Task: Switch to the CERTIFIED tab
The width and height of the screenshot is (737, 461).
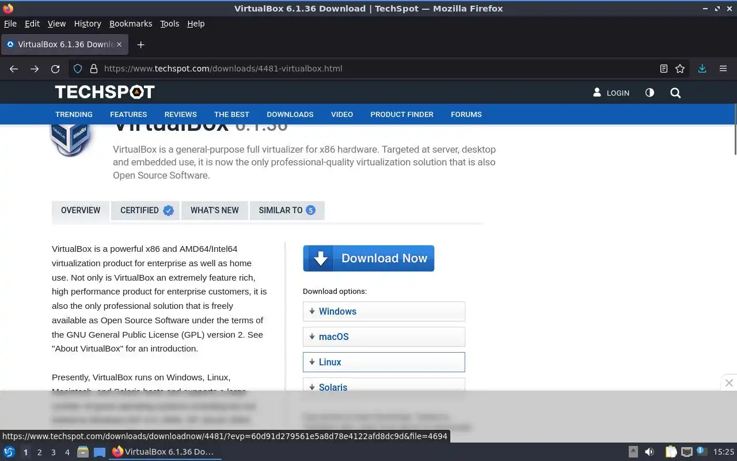Action: click(x=146, y=210)
